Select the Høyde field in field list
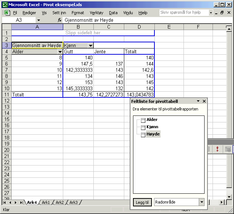The height and width of the screenshot is (214, 234). [x=153, y=134]
